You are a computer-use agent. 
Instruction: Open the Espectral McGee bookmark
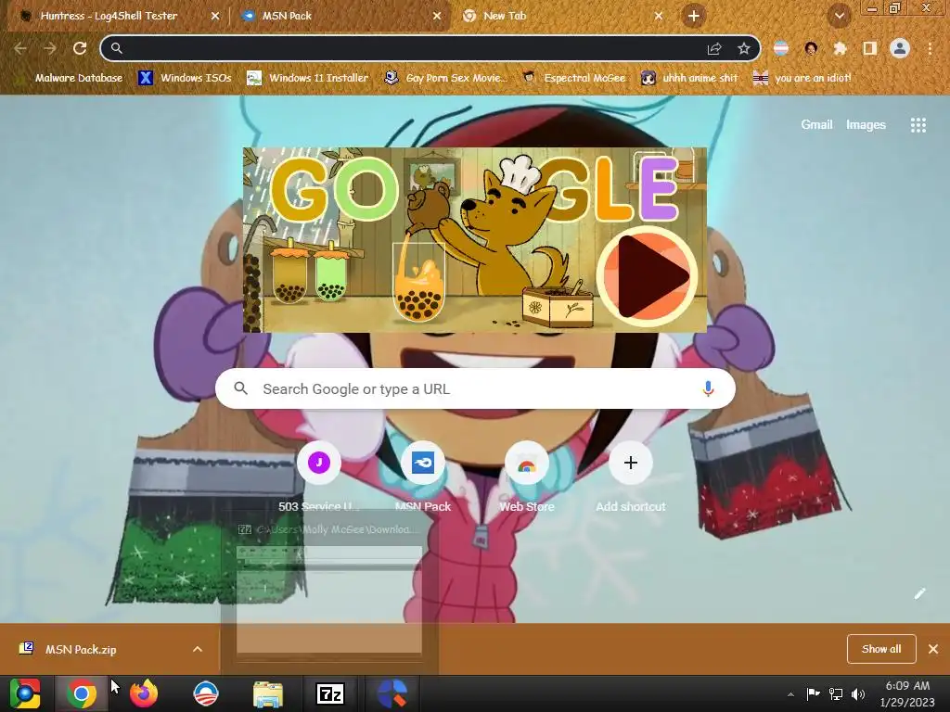(x=573, y=78)
